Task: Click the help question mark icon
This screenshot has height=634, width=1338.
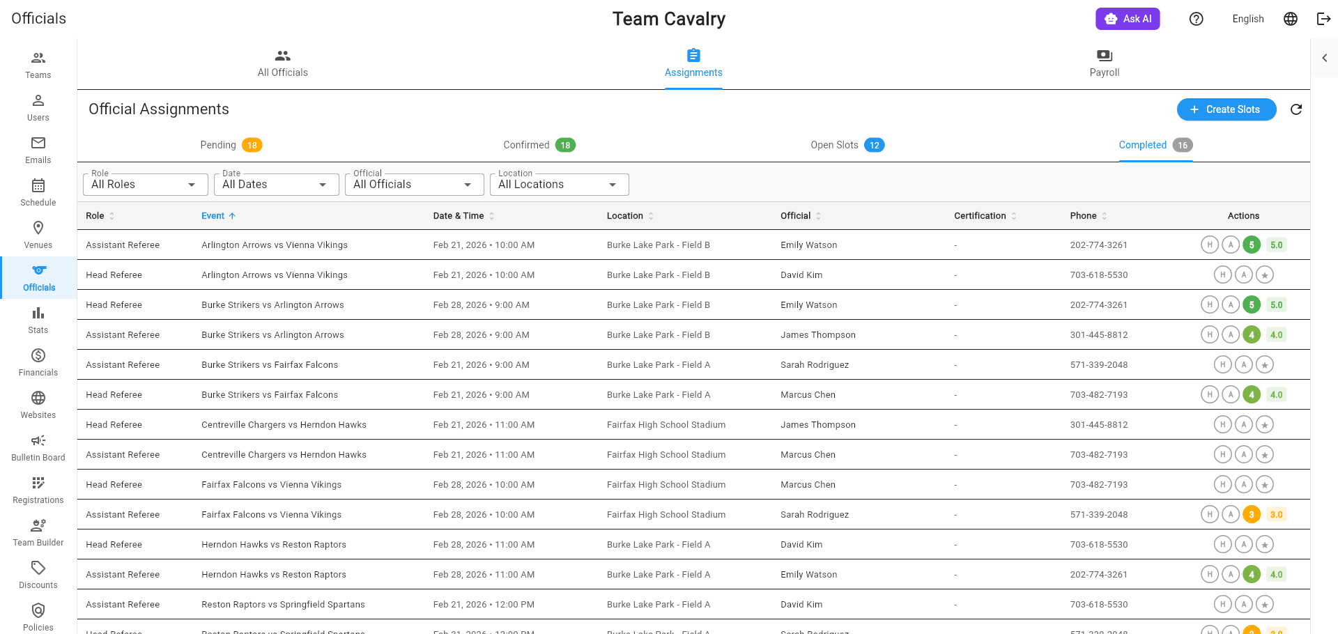Action: [1197, 19]
